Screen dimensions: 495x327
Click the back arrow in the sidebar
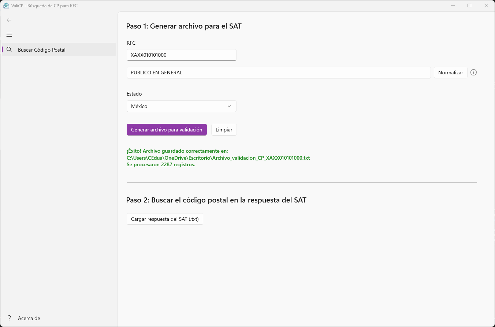pos(9,20)
